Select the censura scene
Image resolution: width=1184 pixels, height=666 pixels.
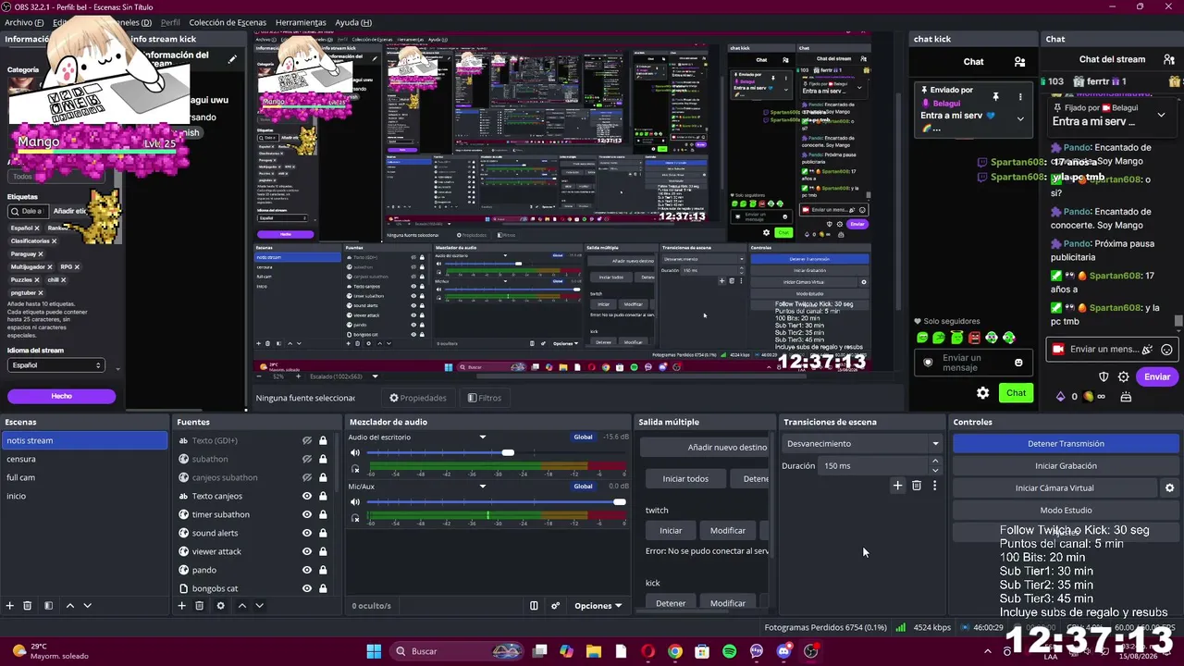84,459
